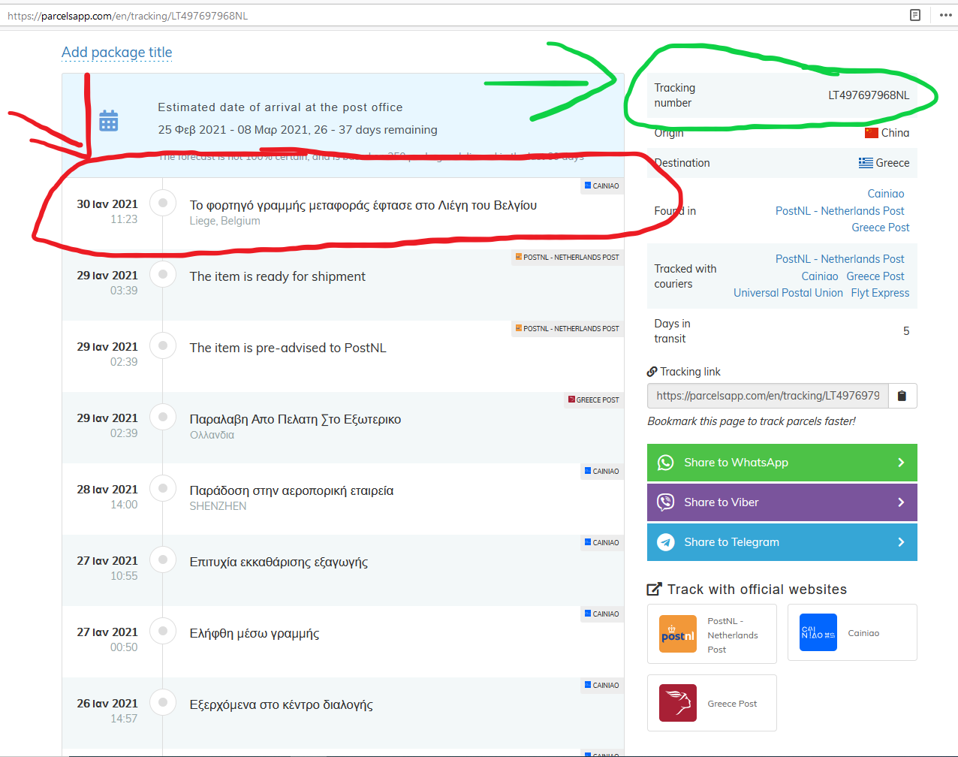This screenshot has width=958, height=757.
Task: Open Greece Post link under Tracked with couriers
Action: pos(875,276)
